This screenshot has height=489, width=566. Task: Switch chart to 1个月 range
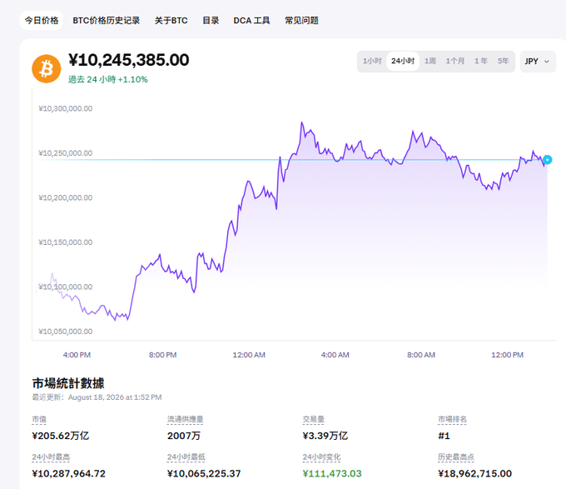pos(454,61)
